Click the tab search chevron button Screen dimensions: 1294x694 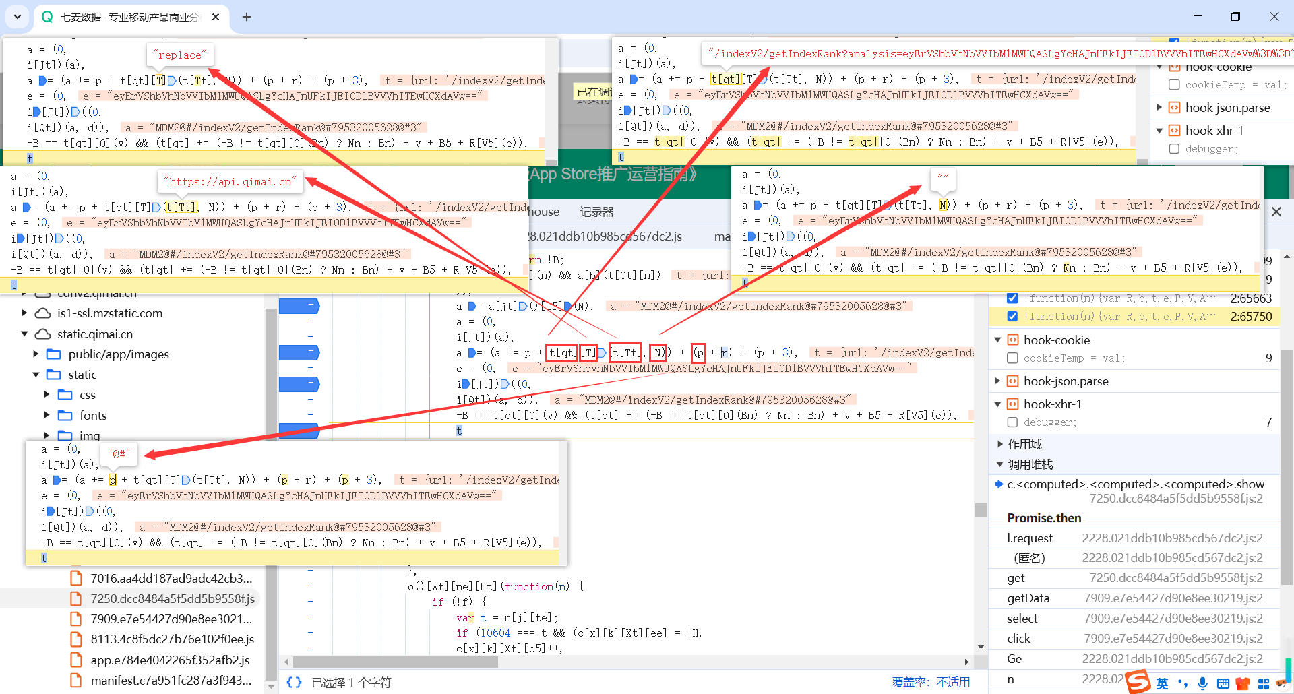coord(17,17)
